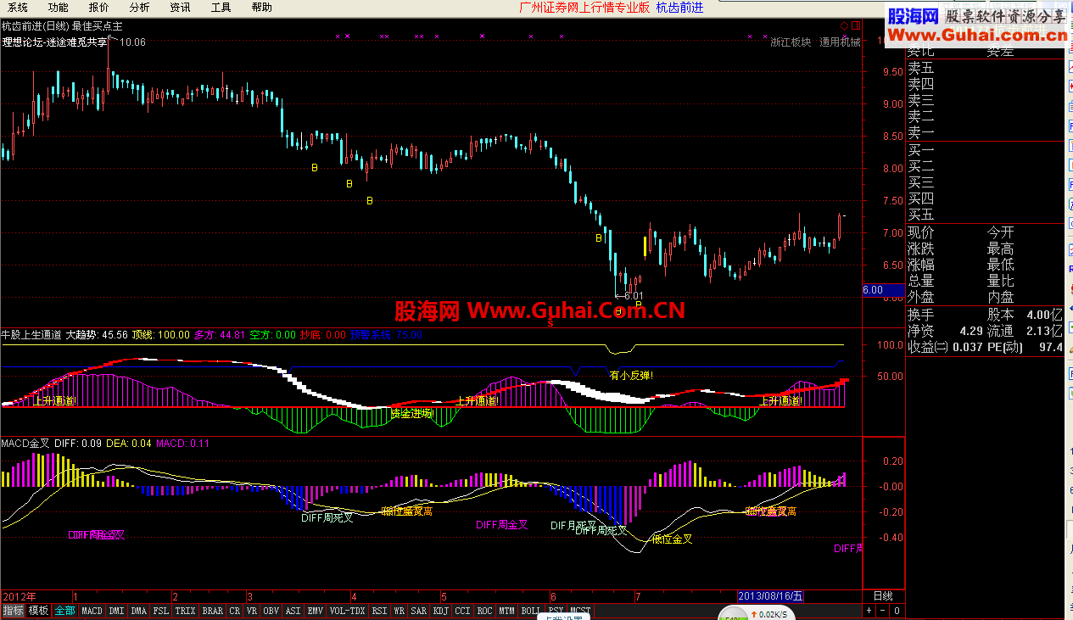The image size is (1073, 620).
Task: Select the VOL-TDX indicator tab
Action: pyautogui.click(x=347, y=611)
